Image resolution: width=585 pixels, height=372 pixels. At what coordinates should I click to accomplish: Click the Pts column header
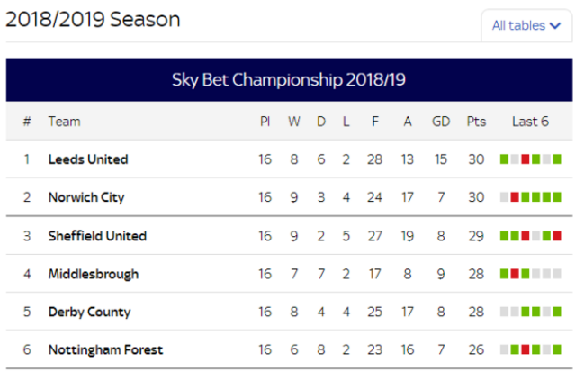click(476, 122)
